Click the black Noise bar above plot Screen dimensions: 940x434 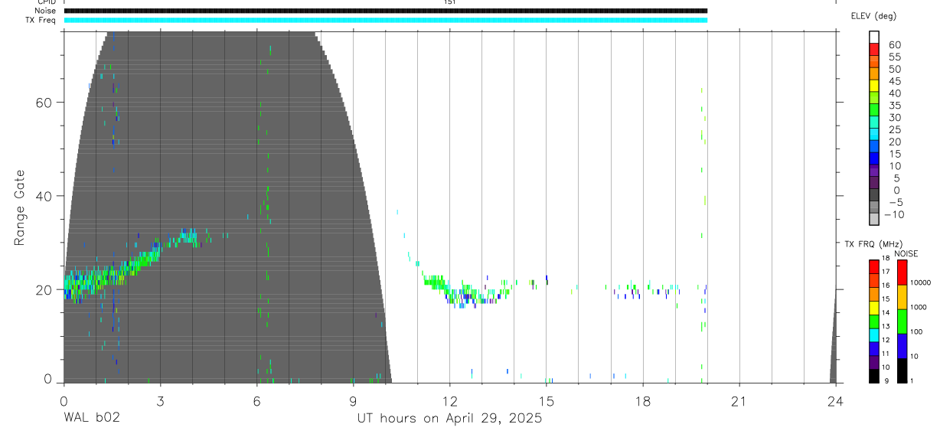click(386, 11)
